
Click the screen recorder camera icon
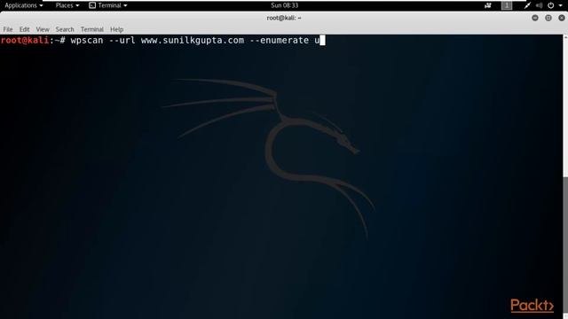(488, 5)
